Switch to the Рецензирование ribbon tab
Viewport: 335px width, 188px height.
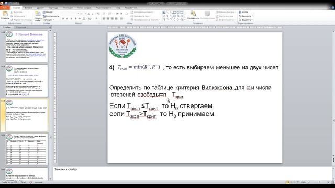[x=104, y=8]
